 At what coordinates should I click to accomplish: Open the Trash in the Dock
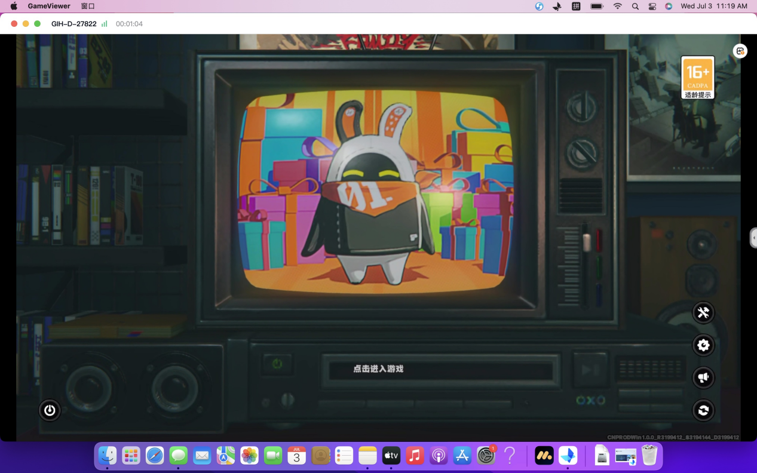click(x=649, y=456)
